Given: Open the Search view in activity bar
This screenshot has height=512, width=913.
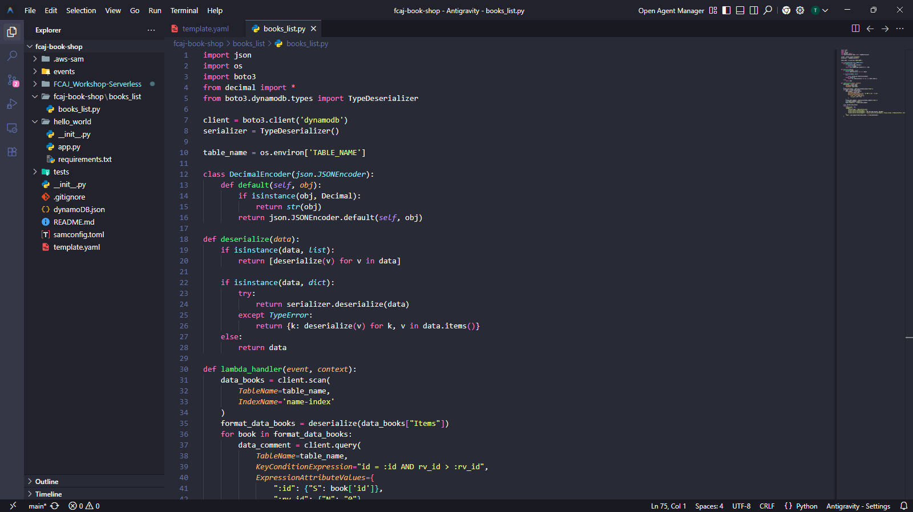Looking at the screenshot, I should [12, 56].
